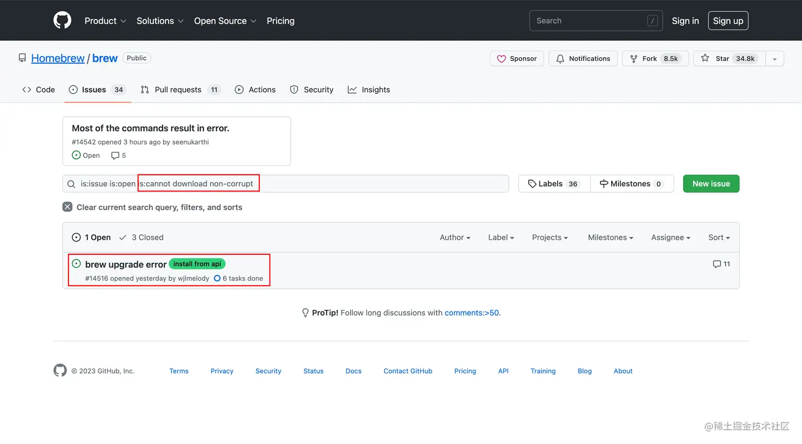
Task: Star the brew repository
Action: tap(729, 58)
